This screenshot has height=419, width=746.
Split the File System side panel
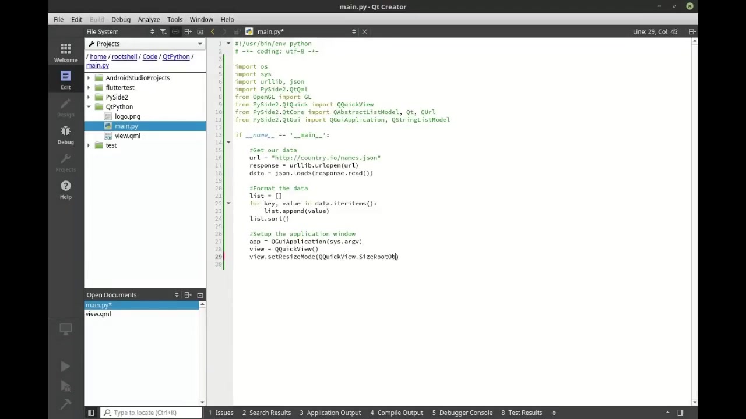coord(188,31)
